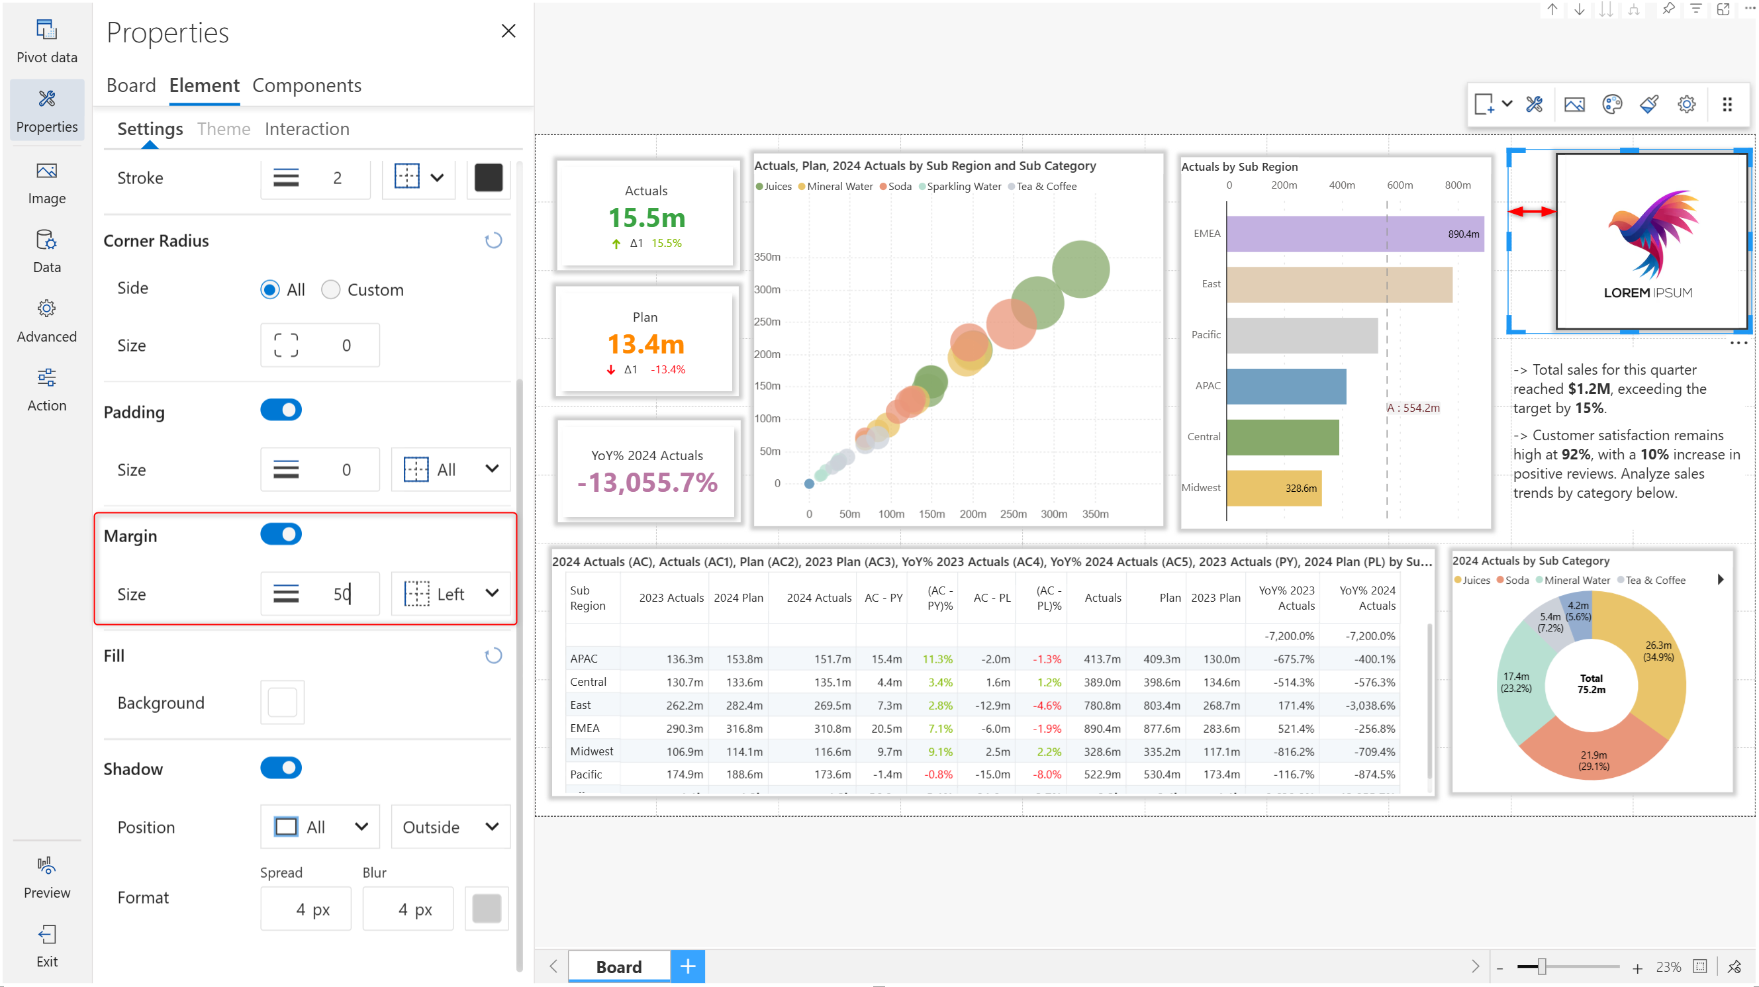Click the Action sidebar icon
This screenshot has height=987, width=1759.
(46, 389)
